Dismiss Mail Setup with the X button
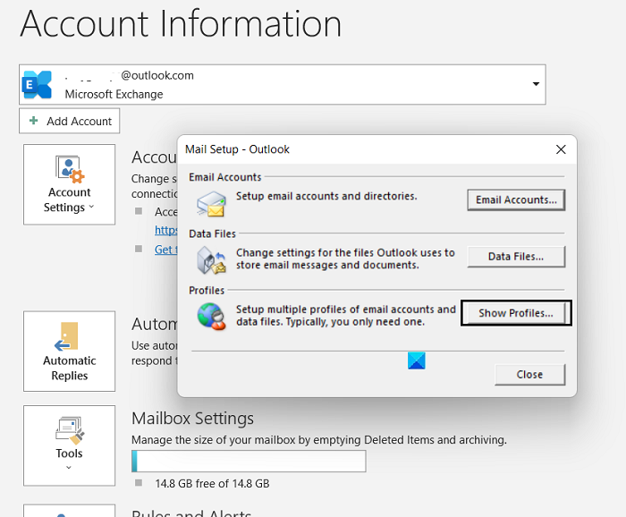This screenshot has height=517, width=626. [x=561, y=149]
